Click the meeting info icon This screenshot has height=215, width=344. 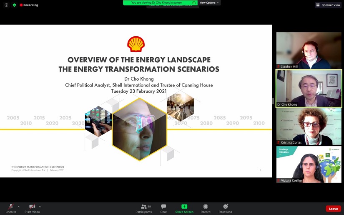(x=6, y=5)
